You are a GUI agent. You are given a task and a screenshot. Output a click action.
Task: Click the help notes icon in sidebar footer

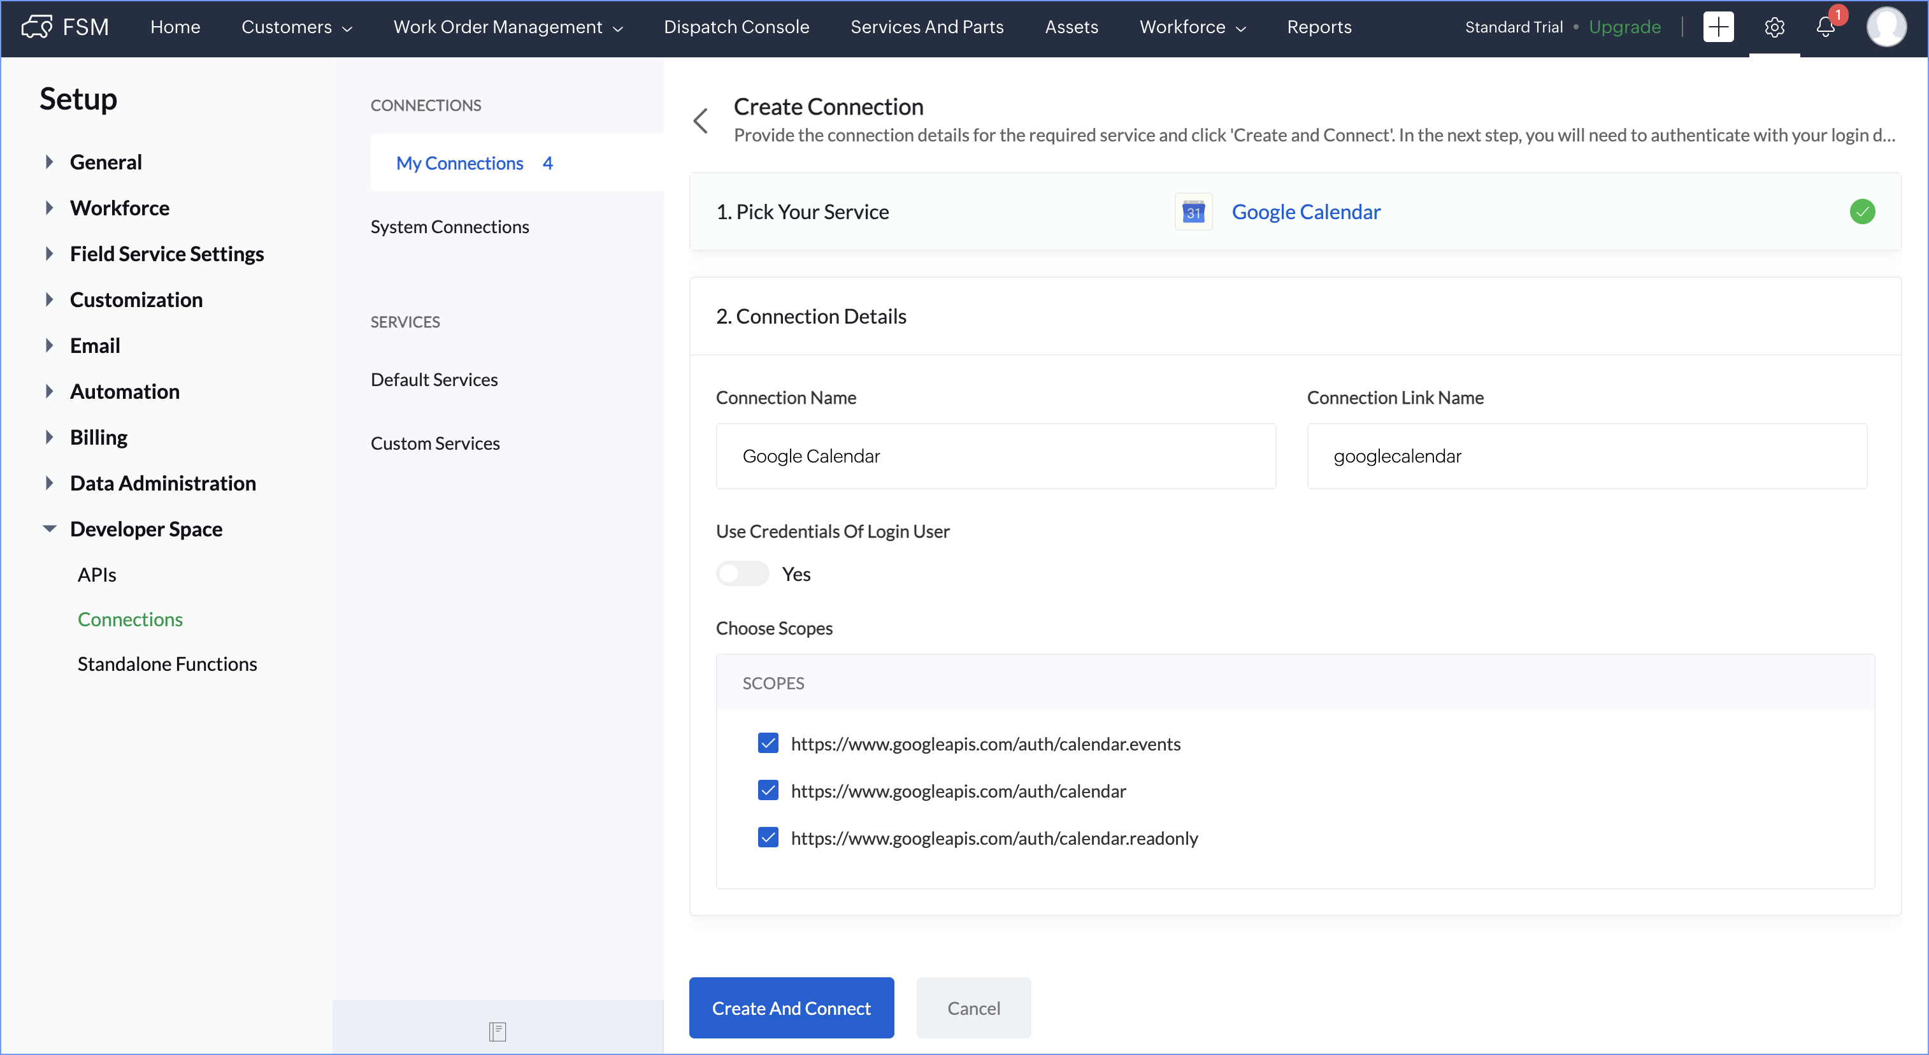click(498, 1031)
